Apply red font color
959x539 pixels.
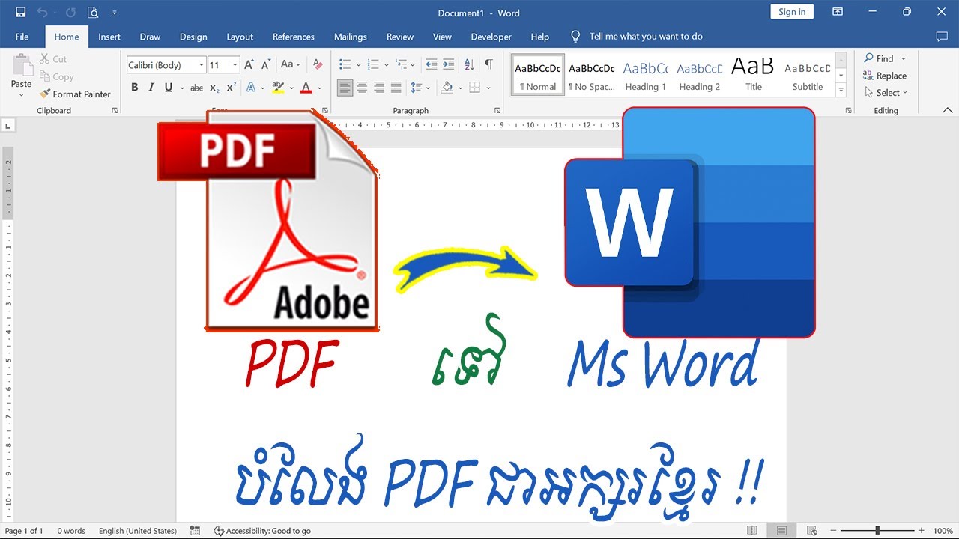306,88
